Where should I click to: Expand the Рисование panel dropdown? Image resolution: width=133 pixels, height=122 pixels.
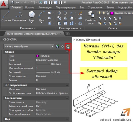click(28, 28)
